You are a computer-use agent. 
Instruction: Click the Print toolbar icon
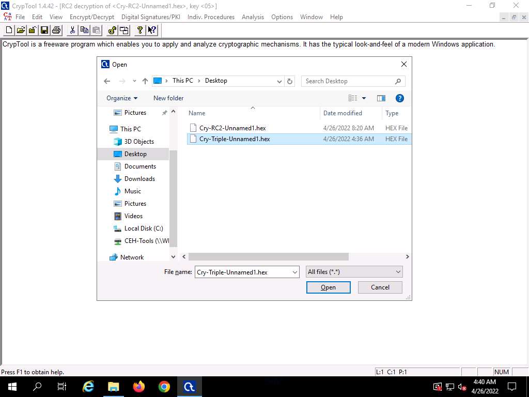pyautogui.click(x=56, y=30)
